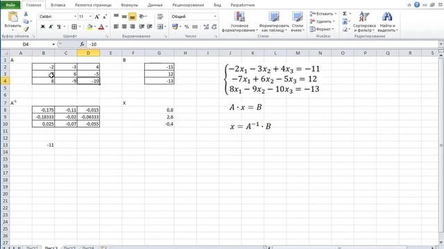Switch to the Формулы ribbon tab
The height and width of the screenshot is (249, 444).
point(129,5)
